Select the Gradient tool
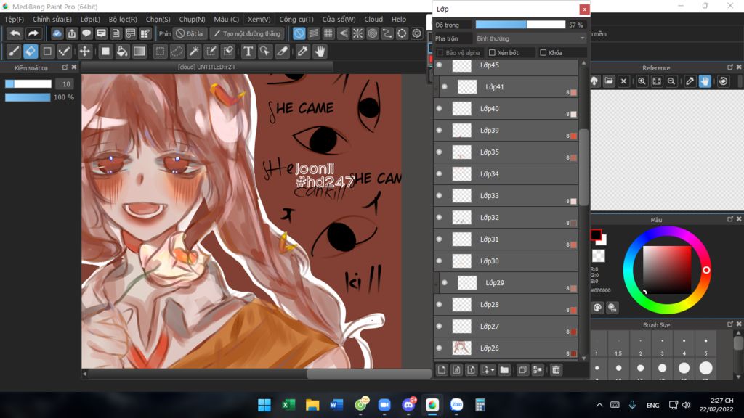 pyautogui.click(x=139, y=52)
